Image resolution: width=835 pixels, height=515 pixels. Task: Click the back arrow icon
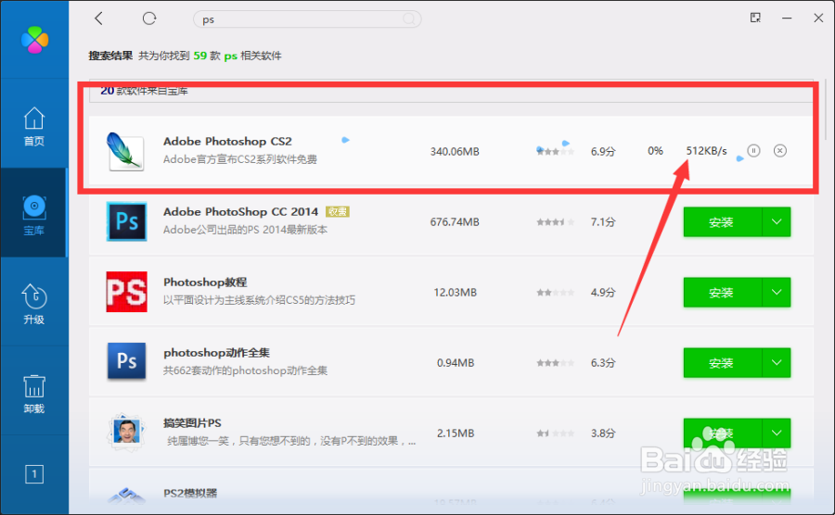(x=98, y=19)
